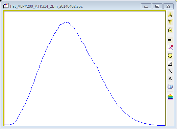Image resolution: width=177 pixels, height=129 pixels.
Task: Click the title flat_ALPY200_ATK314_2bin_20140402.spc
Action: point(46,6)
